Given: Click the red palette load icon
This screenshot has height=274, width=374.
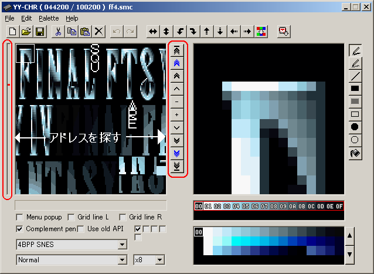Looking at the screenshot, I should 284,32.
